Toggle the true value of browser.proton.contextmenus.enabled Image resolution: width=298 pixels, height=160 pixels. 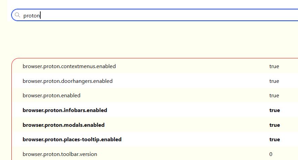click(x=274, y=66)
